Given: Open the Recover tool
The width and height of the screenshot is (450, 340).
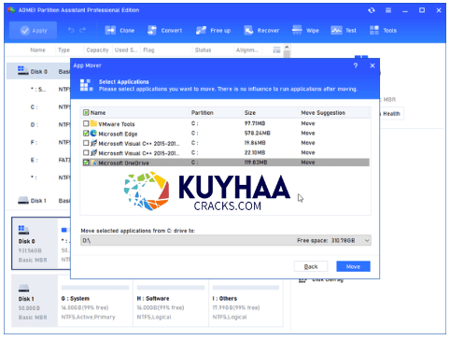Looking at the screenshot, I should (261, 30).
